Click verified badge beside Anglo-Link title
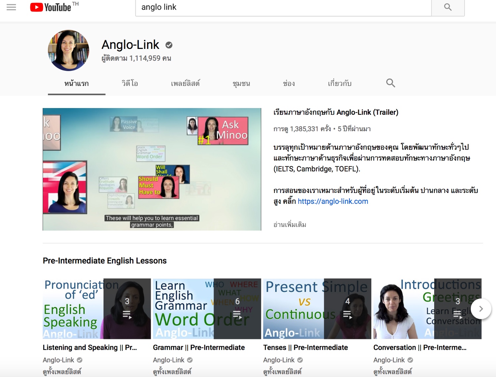Screen dimensions: 496x377 coord(169,45)
